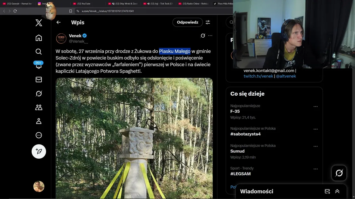This screenshot has width=355, height=199.
Task: Open the Sumud trending topic
Action: tap(237, 151)
